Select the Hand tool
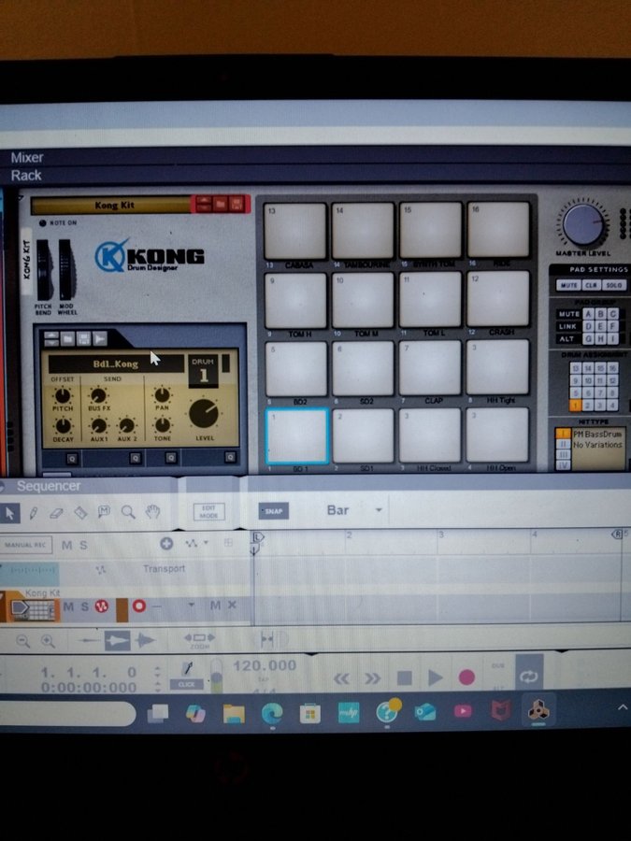This screenshot has width=631, height=841. (153, 512)
